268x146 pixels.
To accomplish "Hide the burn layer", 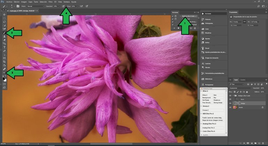I will click(x=230, y=99).
